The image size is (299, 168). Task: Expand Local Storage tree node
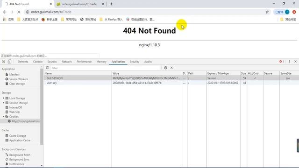tap(3, 98)
